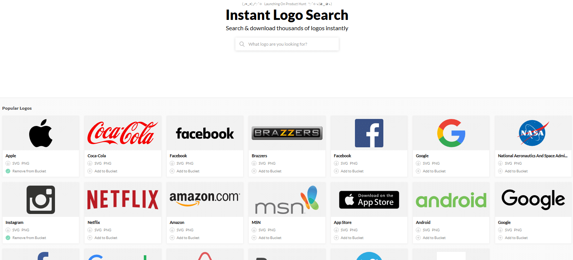Uncheck Apple's green Remove from Bucket checkmark
Viewport: 573px width, 260px height.
(x=8, y=171)
